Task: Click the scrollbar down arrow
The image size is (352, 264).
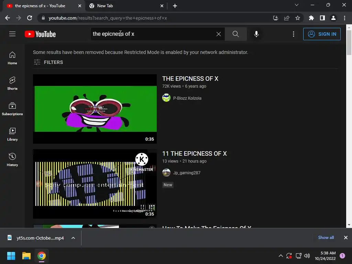Action: click(x=349, y=225)
